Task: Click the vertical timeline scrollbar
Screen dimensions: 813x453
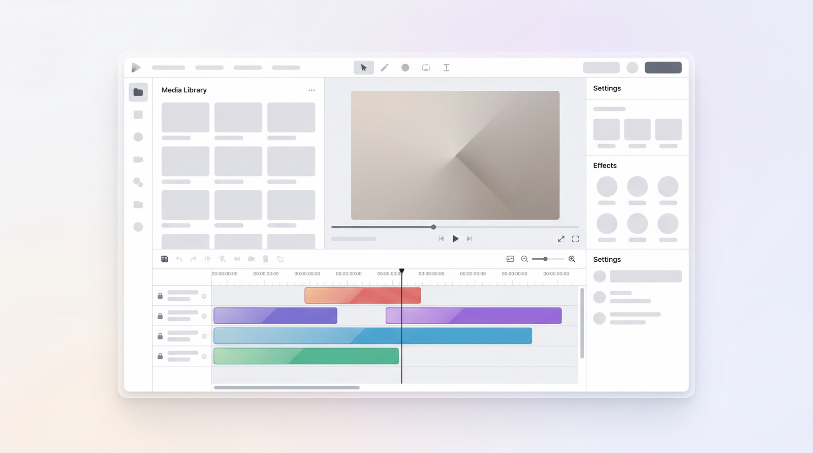Action: coord(582,323)
